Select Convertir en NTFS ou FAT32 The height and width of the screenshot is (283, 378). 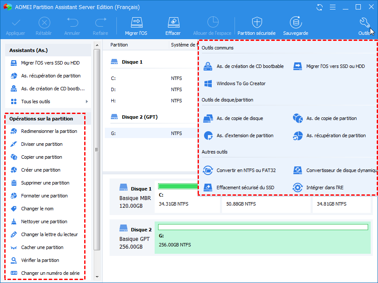pyautogui.click(x=239, y=170)
